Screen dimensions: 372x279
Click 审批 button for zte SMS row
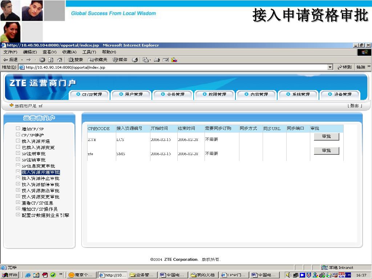327,151
